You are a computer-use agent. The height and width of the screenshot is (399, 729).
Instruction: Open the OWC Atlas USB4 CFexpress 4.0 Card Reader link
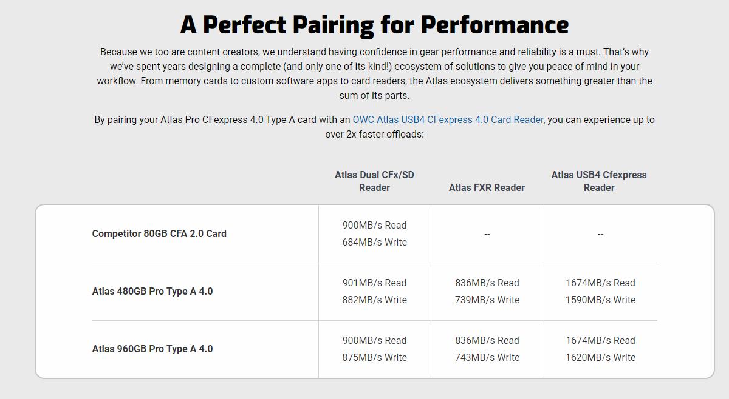pyautogui.click(x=448, y=119)
